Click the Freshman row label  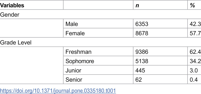pos(78,52)
